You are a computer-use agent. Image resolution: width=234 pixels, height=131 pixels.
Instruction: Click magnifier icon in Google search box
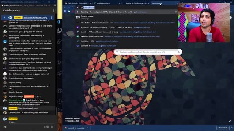pyautogui.click(x=117, y=52)
